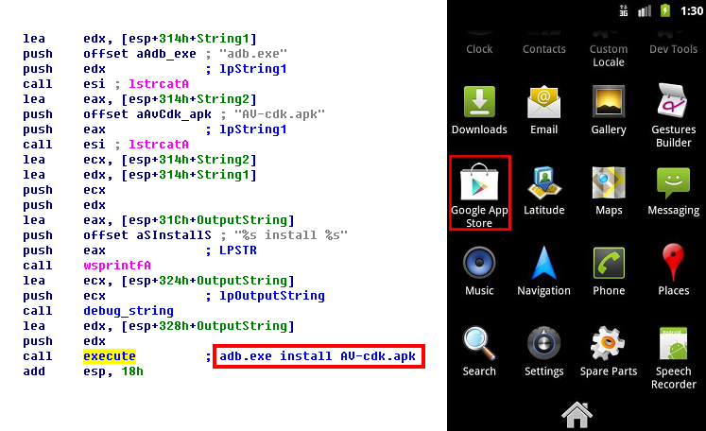Tap the 1:30 clock time

[x=692, y=10]
